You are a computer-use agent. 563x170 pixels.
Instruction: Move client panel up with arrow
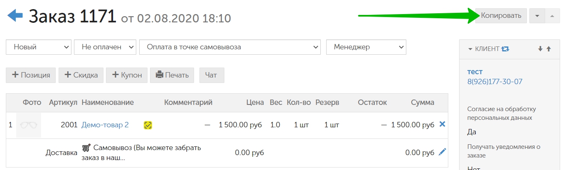(548, 49)
